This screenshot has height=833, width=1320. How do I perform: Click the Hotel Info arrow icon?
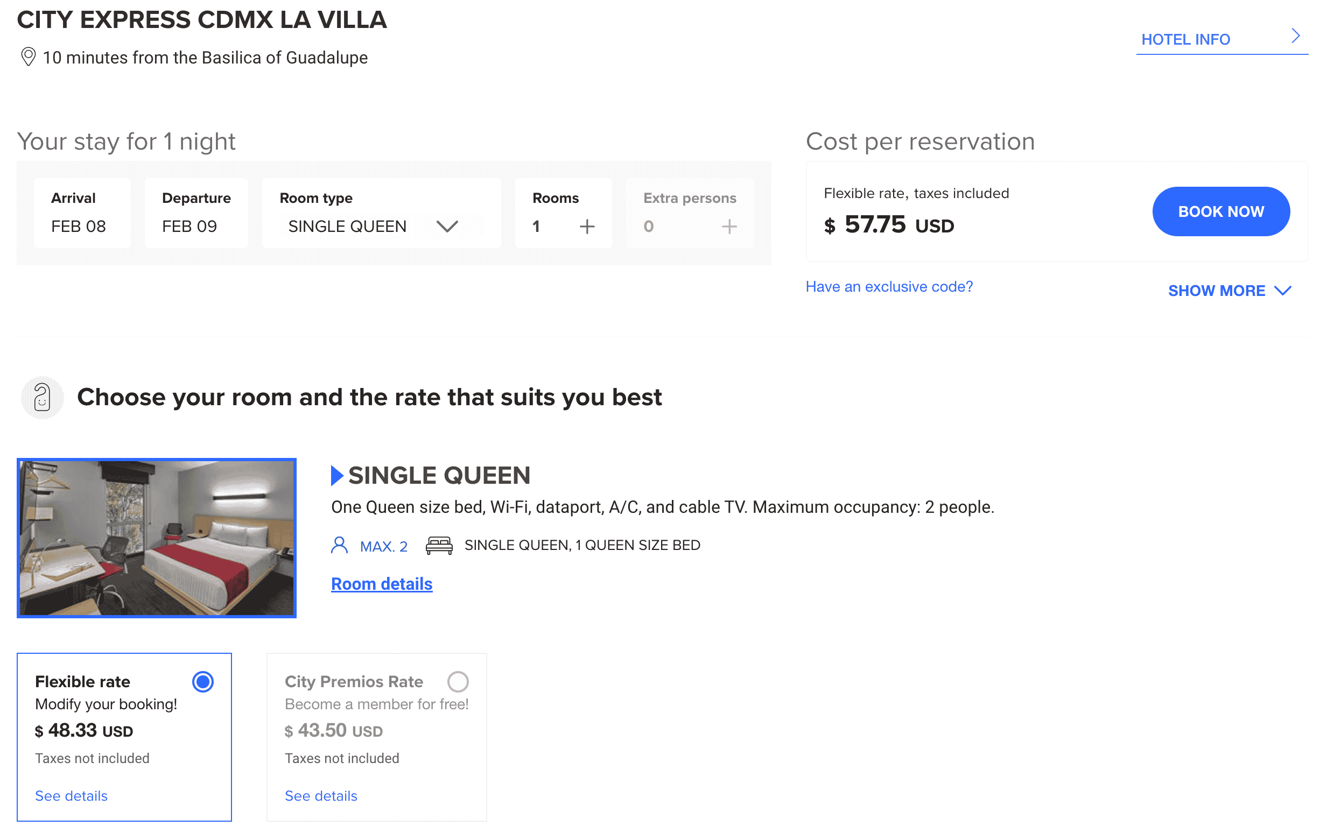click(1295, 36)
